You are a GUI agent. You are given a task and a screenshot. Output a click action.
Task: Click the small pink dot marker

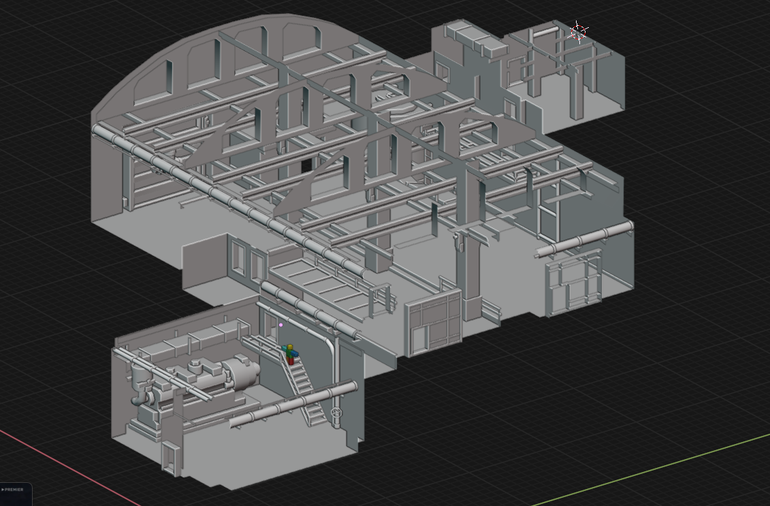tap(280, 325)
